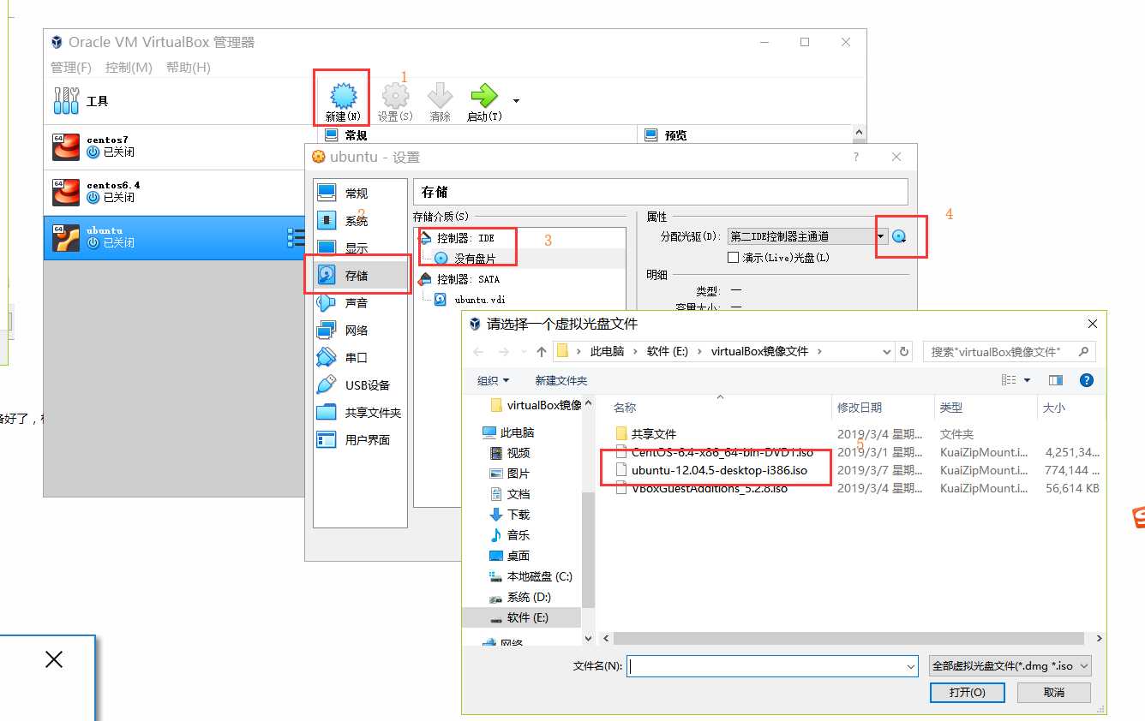Click the Discard (清除) arrow icon
Image resolution: width=1145 pixels, height=721 pixels.
coord(440,101)
